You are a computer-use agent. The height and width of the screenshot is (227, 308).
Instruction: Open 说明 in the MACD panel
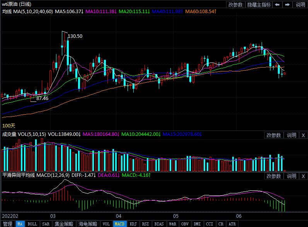[x=291, y=176]
